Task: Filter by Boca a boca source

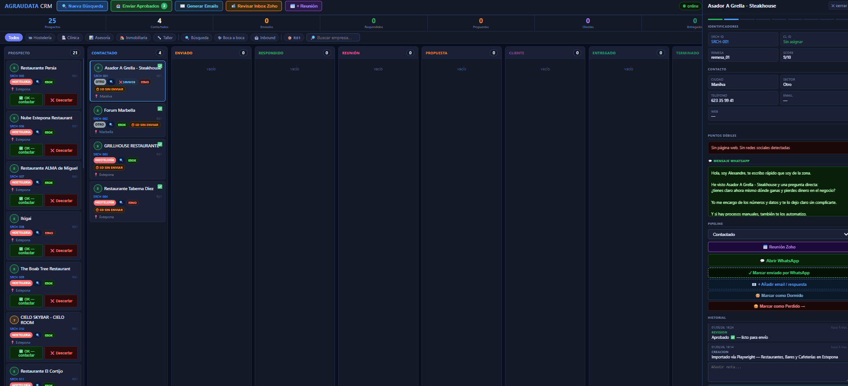Action: point(231,38)
